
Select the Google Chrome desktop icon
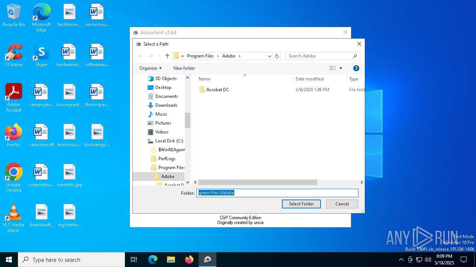click(14, 178)
